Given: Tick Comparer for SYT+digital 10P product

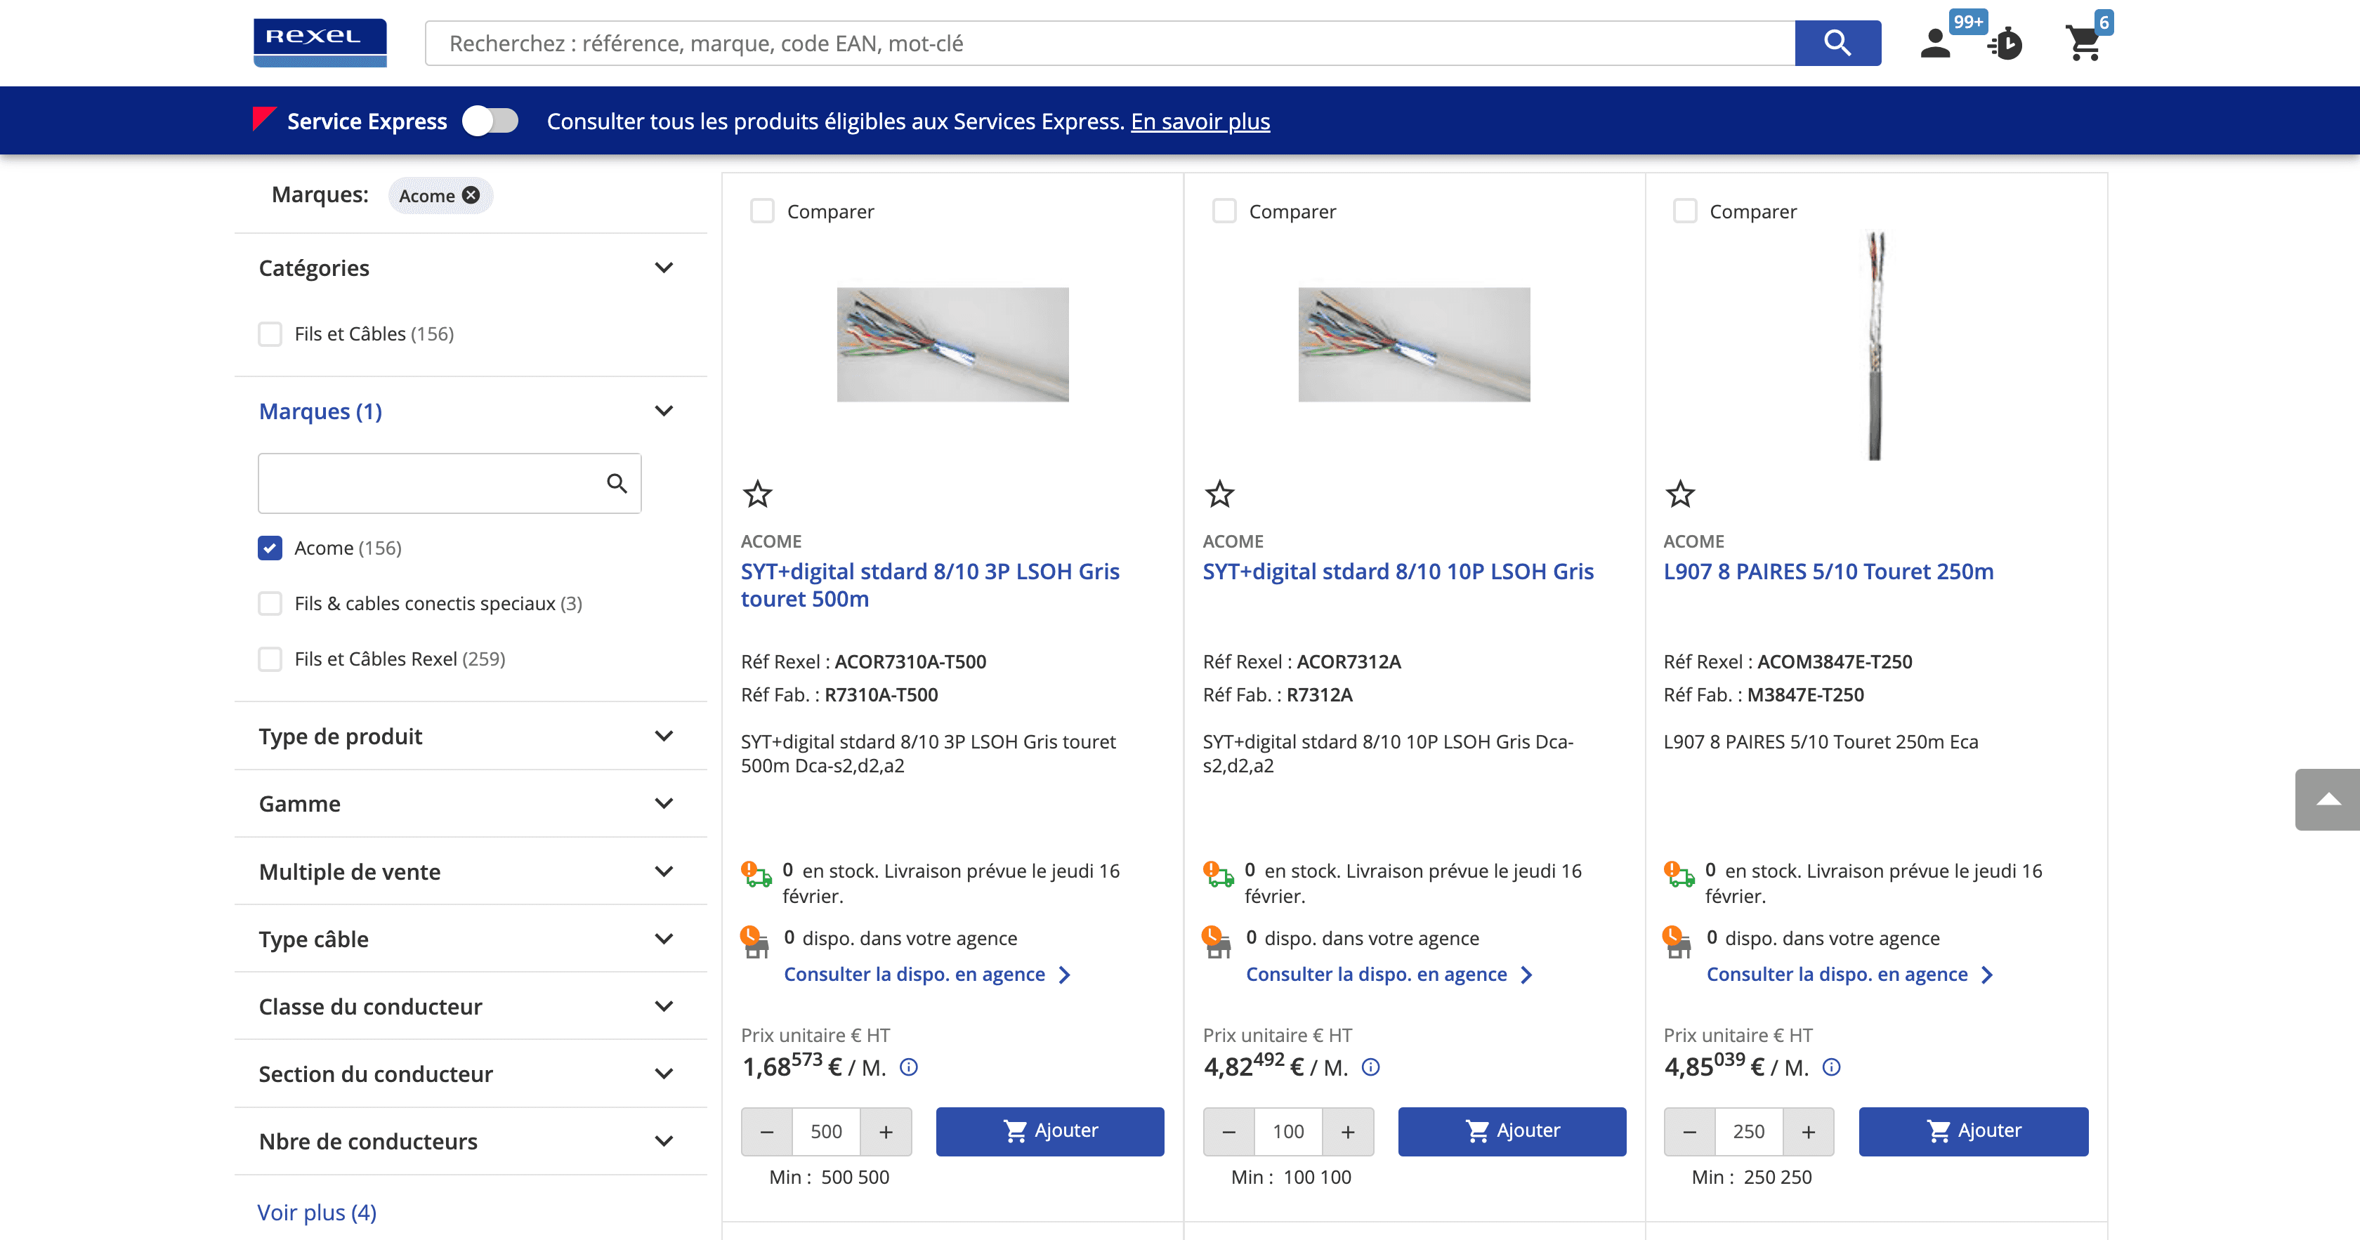Looking at the screenshot, I should [1224, 211].
